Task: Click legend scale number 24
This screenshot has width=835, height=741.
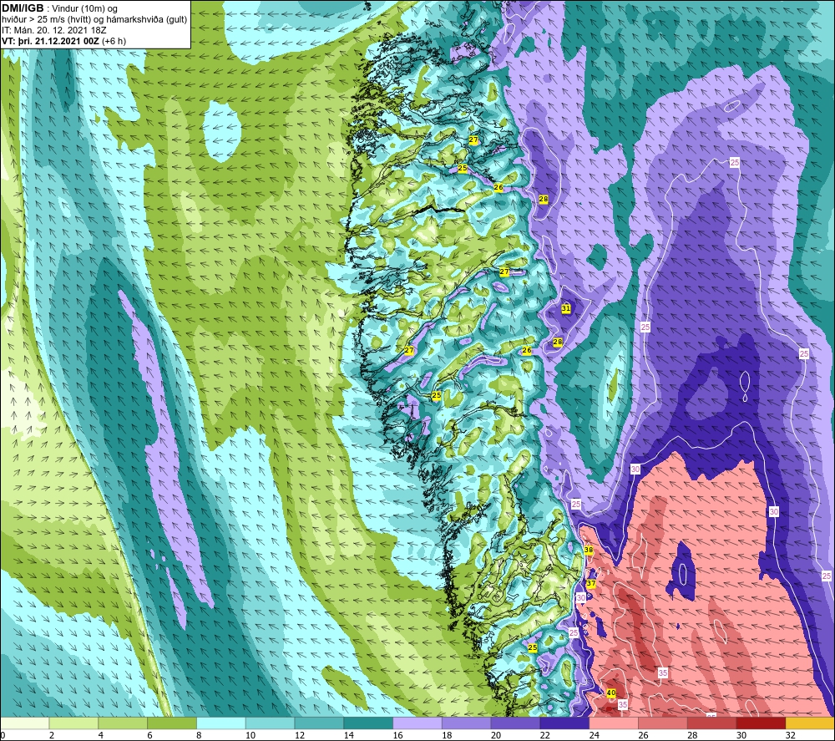Action: pyautogui.click(x=594, y=735)
